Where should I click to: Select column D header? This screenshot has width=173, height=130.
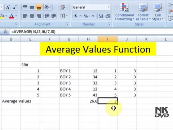click(x=11, y=39)
